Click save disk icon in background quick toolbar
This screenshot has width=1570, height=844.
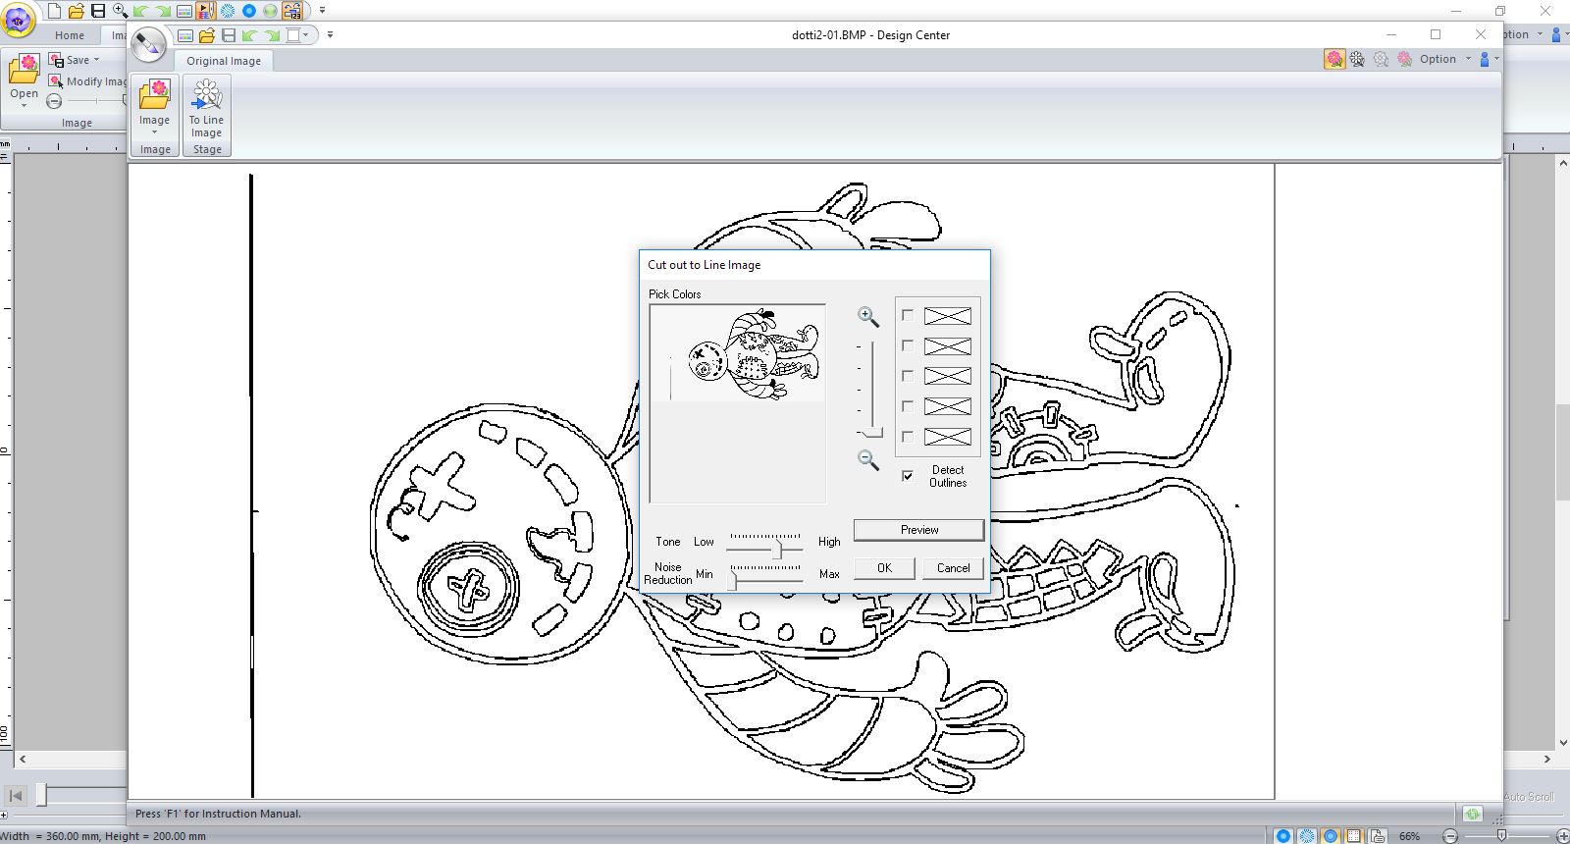(97, 11)
